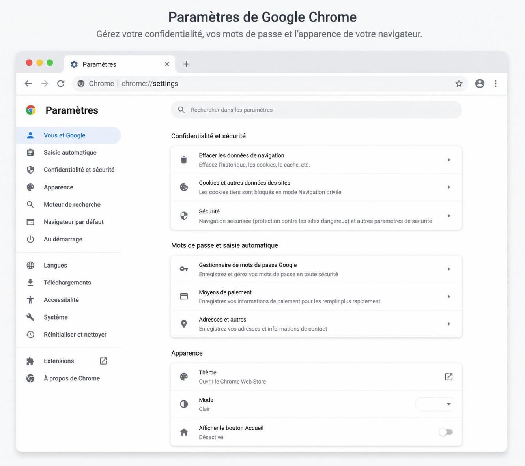
Task: Click the home icon for bouton Accueil
Action: [x=184, y=432]
